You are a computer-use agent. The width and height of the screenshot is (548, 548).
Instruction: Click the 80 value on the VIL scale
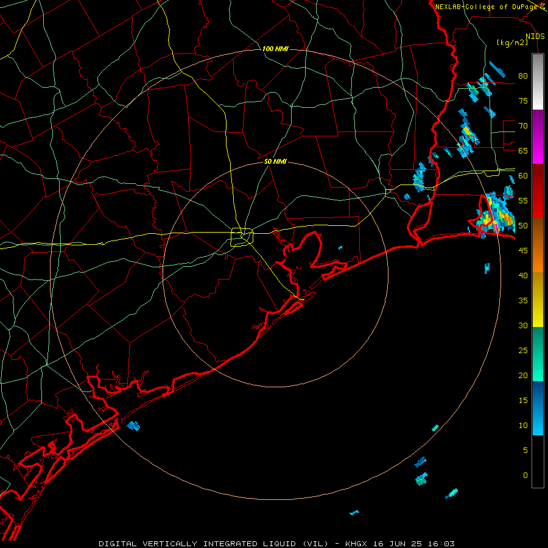point(523,76)
